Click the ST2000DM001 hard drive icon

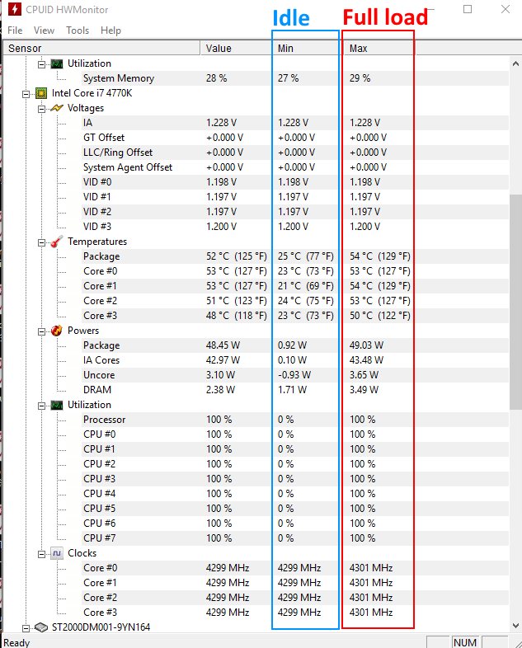click(41, 627)
